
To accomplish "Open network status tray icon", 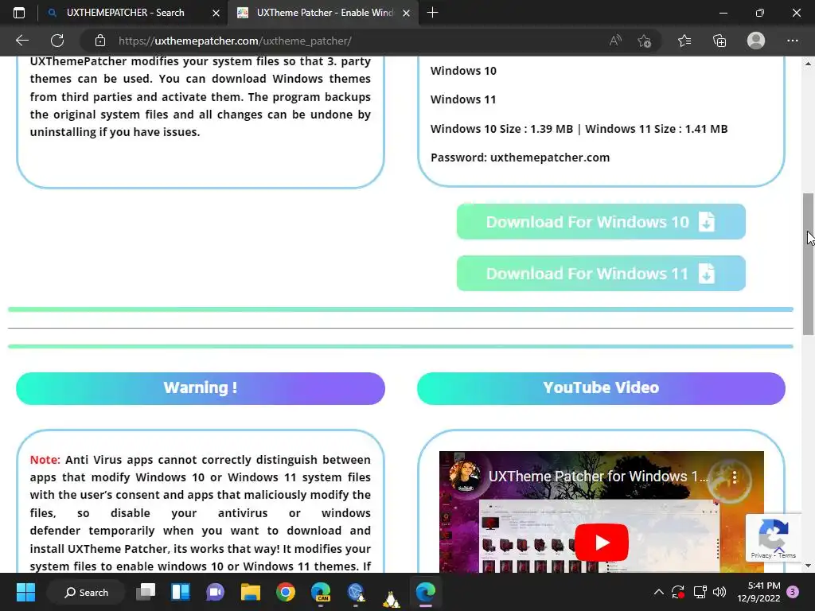I will [x=700, y=592].
